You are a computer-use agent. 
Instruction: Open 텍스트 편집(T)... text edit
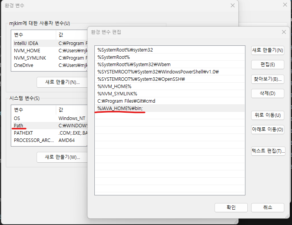click(268, 151)
